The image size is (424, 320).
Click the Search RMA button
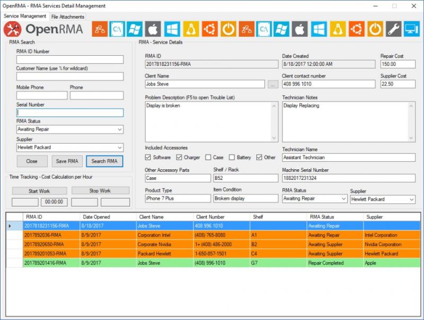coord(104,161)
